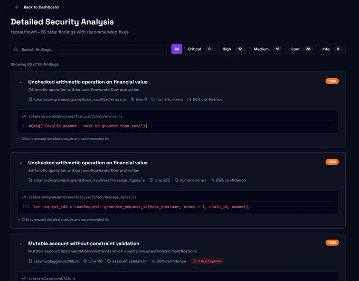
Task: Click code icon in message_types.rs snippet header
Action: [x=24, y=197]
